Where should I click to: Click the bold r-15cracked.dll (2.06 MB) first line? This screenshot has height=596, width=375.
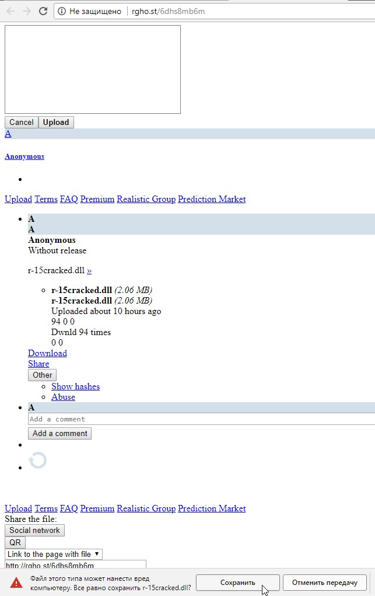point(102,290)
